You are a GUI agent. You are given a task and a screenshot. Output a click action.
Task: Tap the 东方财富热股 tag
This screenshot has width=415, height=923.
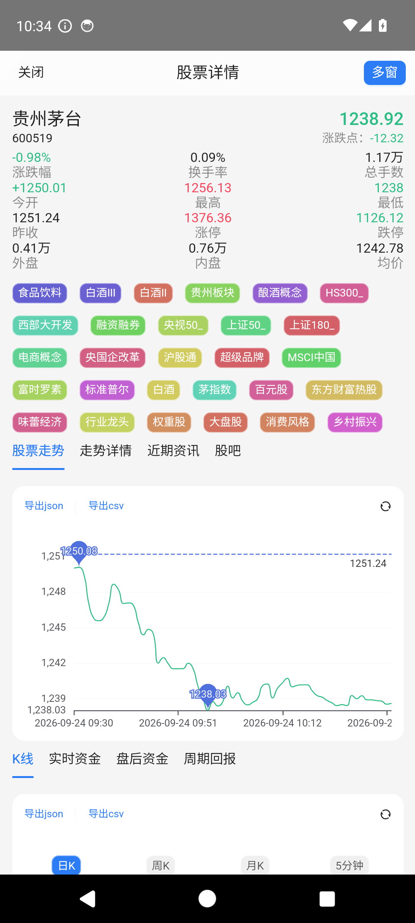(x=344, y=390)
